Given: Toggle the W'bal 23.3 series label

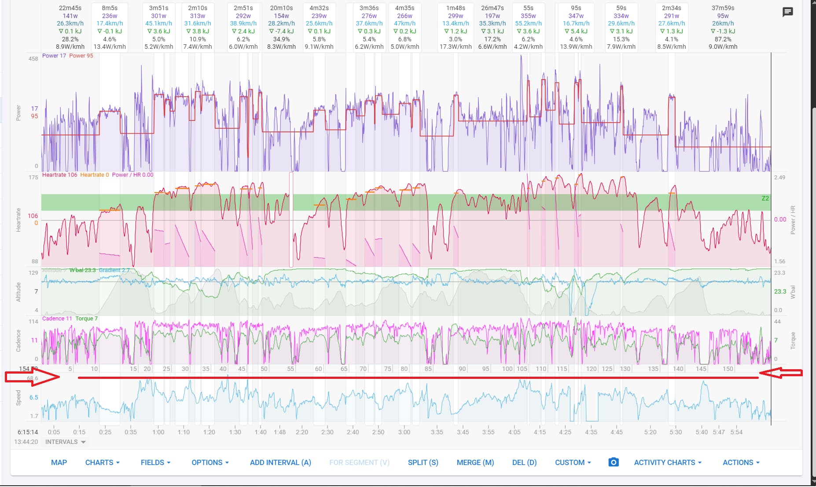Looking at the screenshot, I should pyautogui.click(x=82, y=270).
